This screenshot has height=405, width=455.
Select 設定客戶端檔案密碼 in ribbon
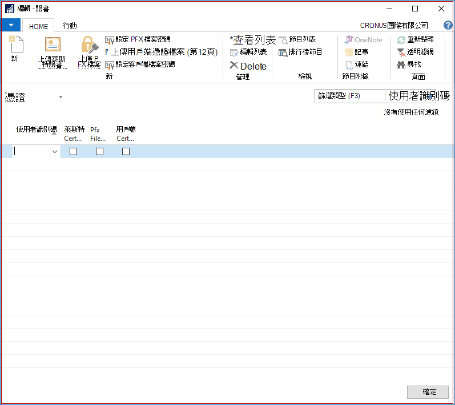pos(140,64)
